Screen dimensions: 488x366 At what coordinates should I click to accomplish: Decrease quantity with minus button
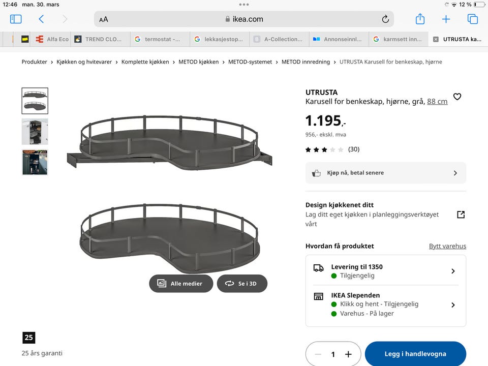pyautogui.click(x=318, y=354)
